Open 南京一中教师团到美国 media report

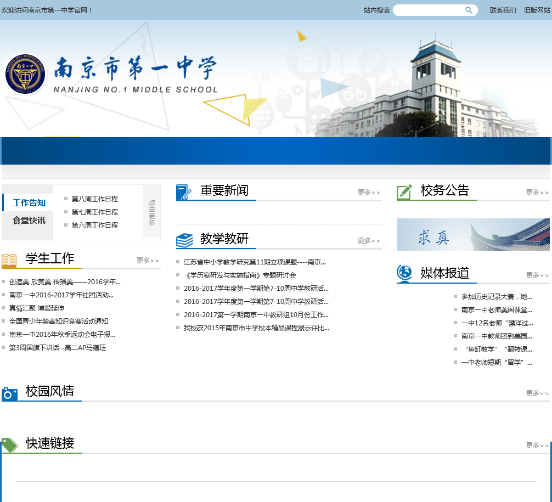[497, 336]
